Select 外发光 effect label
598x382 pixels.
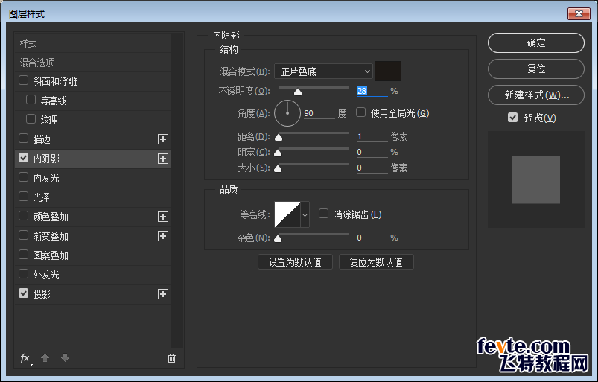click(46, 275)
